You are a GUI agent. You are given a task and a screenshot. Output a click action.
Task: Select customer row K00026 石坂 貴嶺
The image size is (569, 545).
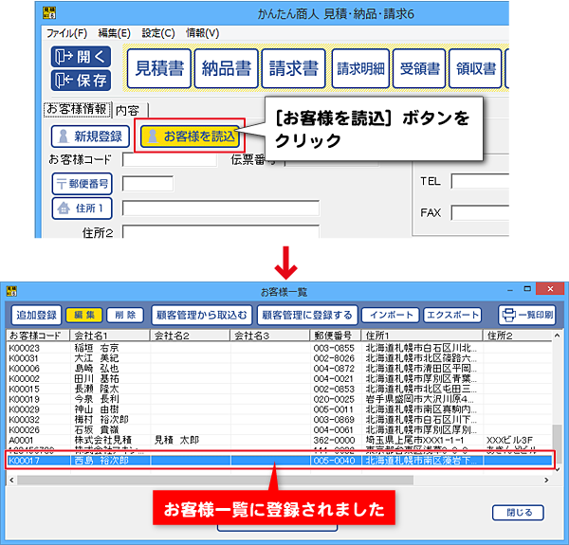(x=279, y=429)
